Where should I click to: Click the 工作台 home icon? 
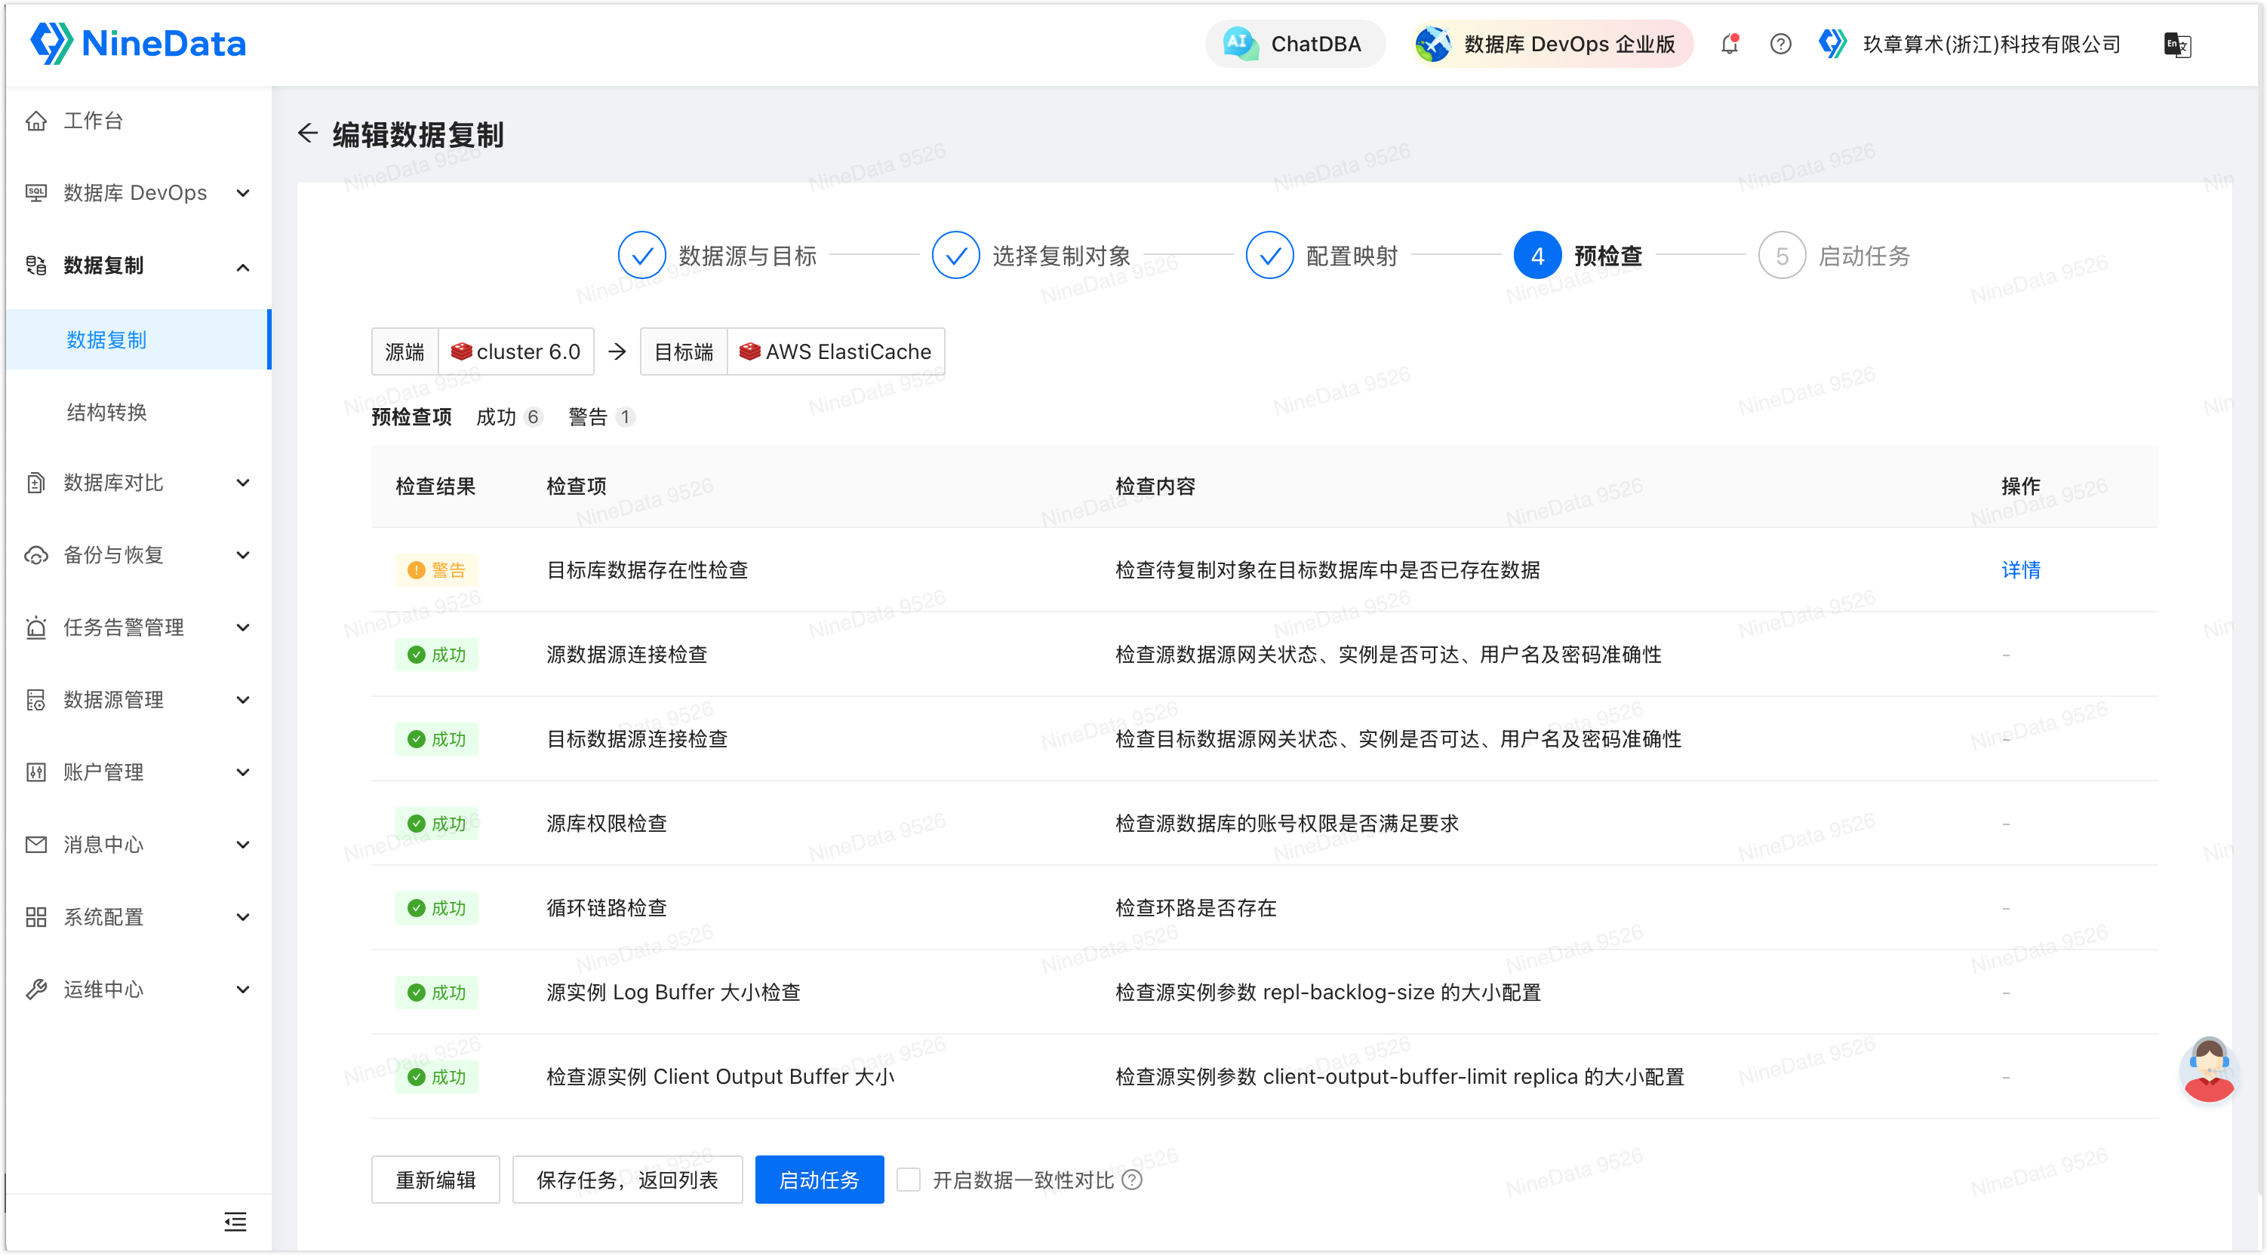[x=36, y=121]
